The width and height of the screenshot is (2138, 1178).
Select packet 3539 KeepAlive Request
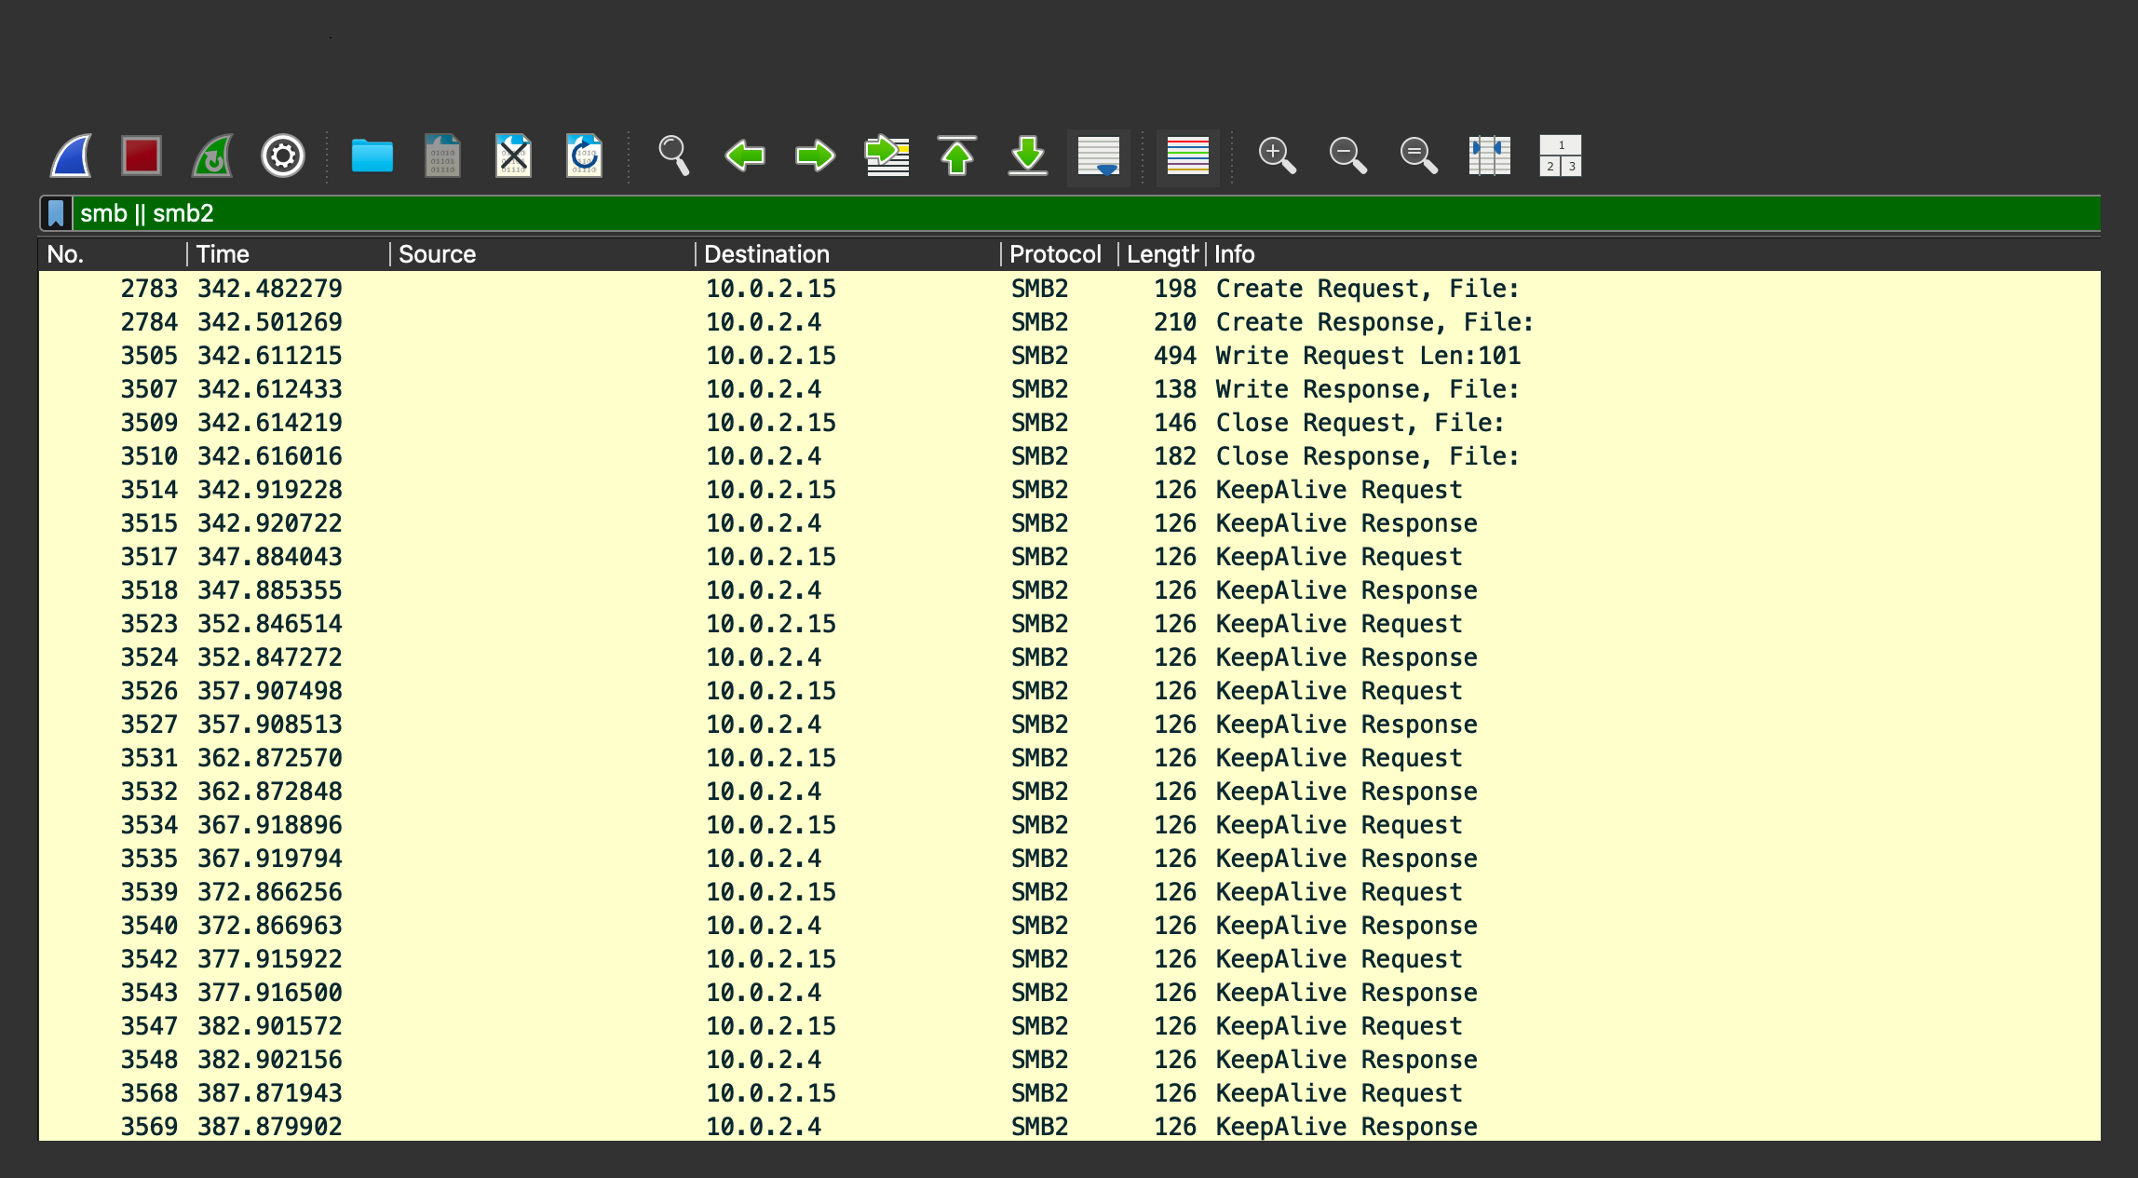pyautogui.click(x=1069, y=892)
